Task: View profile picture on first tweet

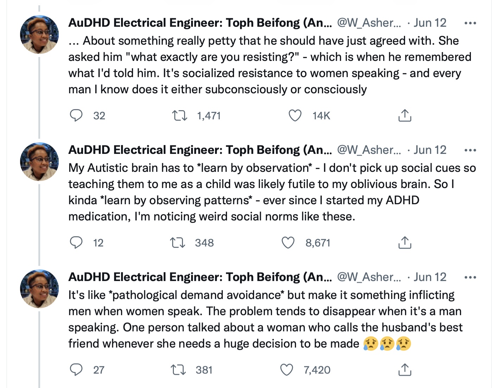Action: coord(39,35)
